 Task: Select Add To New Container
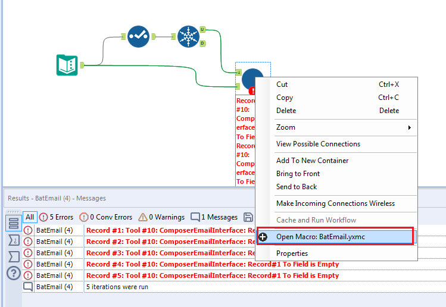(x=336, y=161)
